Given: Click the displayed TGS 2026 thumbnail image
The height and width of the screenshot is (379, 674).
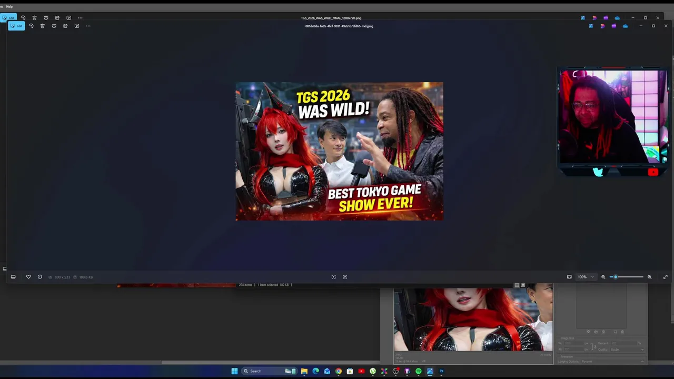Looking at the screenshot, I should click(x=339, y=151).
